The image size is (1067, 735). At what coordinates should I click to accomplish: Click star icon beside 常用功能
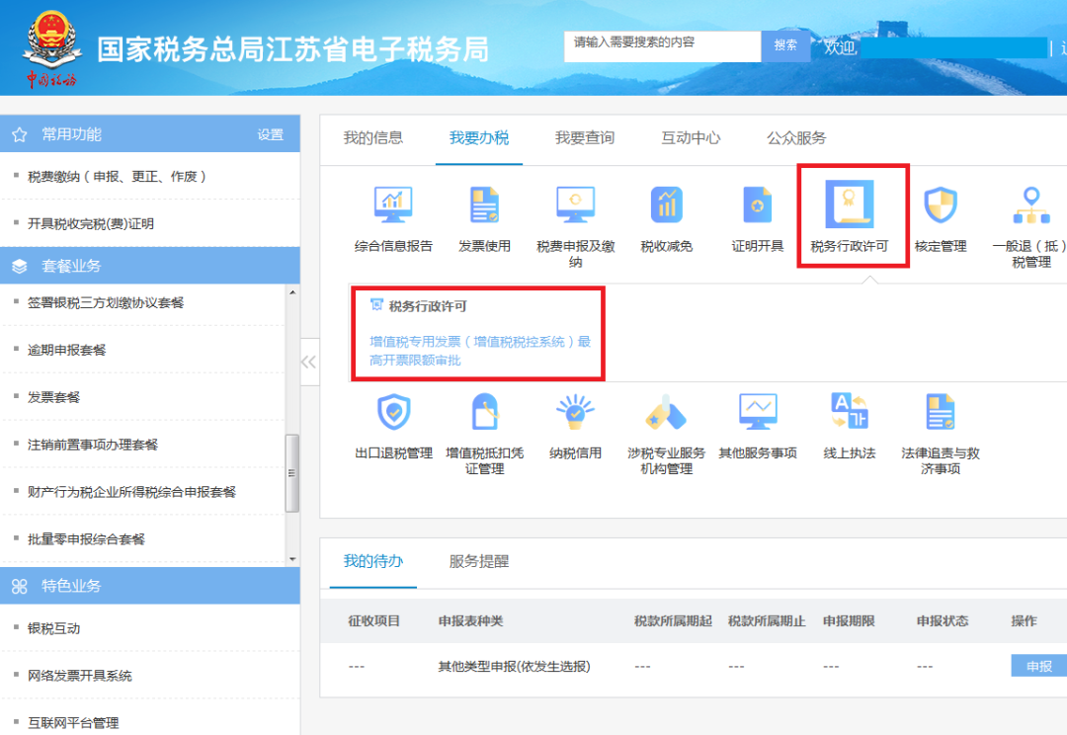coord(19,134)
